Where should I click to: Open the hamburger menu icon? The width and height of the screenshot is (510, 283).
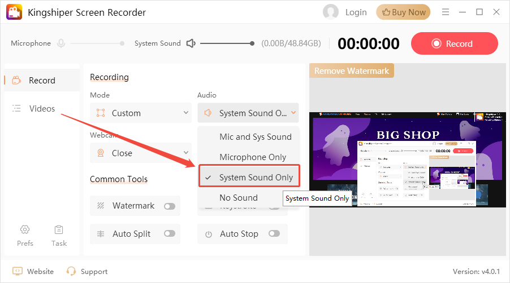(446, 12)
